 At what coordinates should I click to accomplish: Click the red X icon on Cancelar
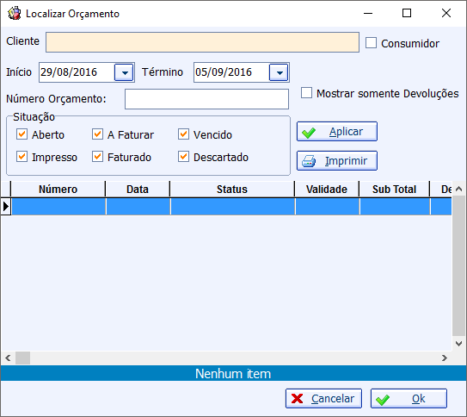click(x=297, y=399)
